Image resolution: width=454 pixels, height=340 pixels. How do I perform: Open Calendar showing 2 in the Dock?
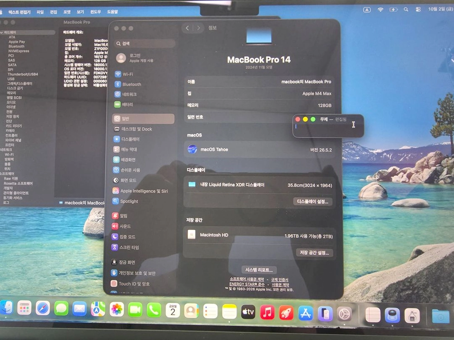173,311
